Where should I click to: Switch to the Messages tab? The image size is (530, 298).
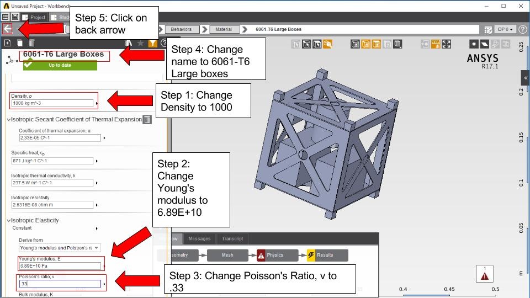pos(199,239)
